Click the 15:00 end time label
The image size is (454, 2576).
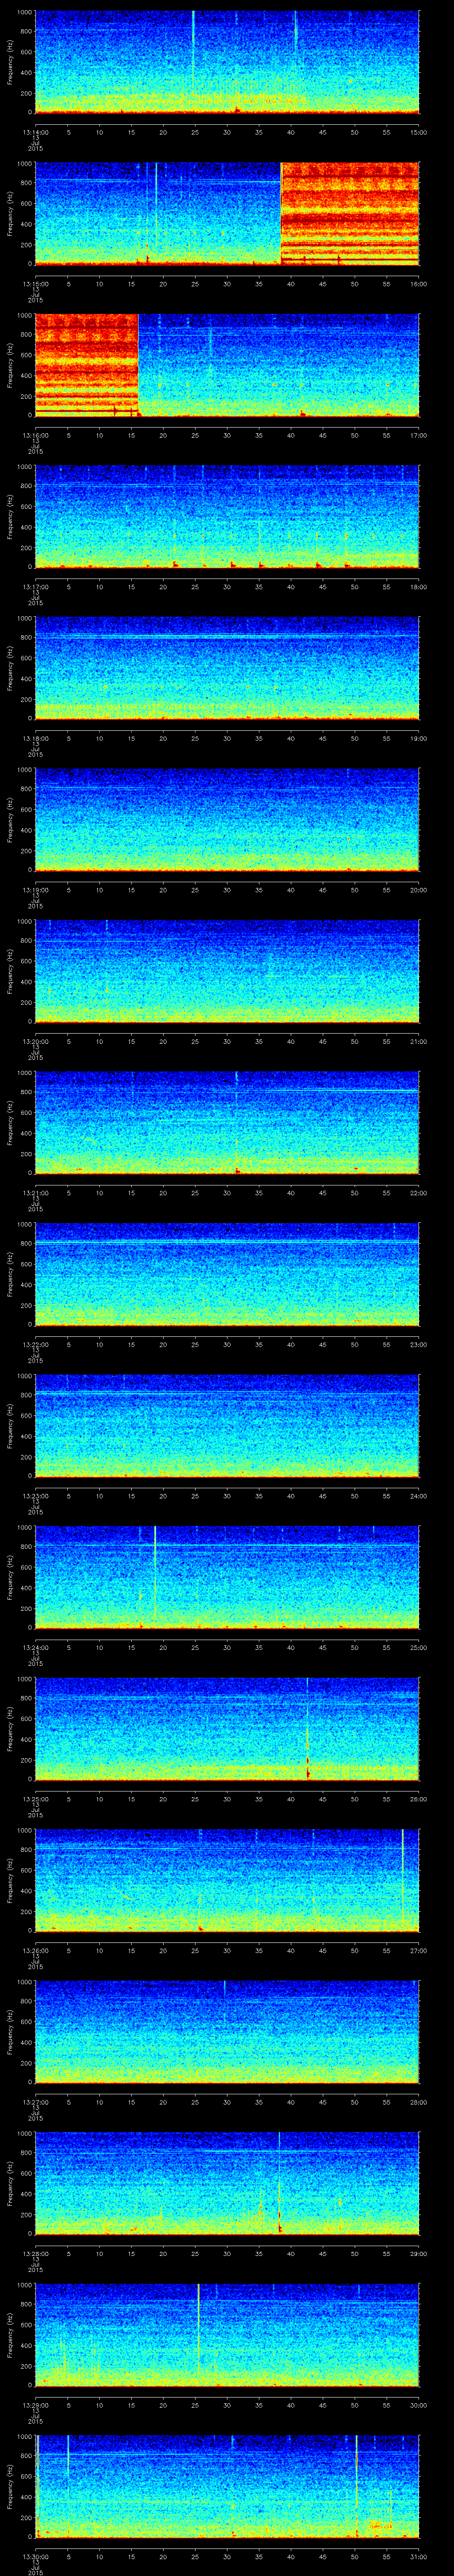coord(418,131)
